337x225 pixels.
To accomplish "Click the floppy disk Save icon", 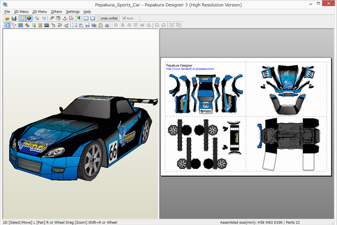I will coord(14,19).
